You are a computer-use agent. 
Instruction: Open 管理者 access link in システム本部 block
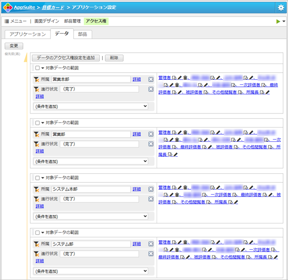[x=165, y=187]
